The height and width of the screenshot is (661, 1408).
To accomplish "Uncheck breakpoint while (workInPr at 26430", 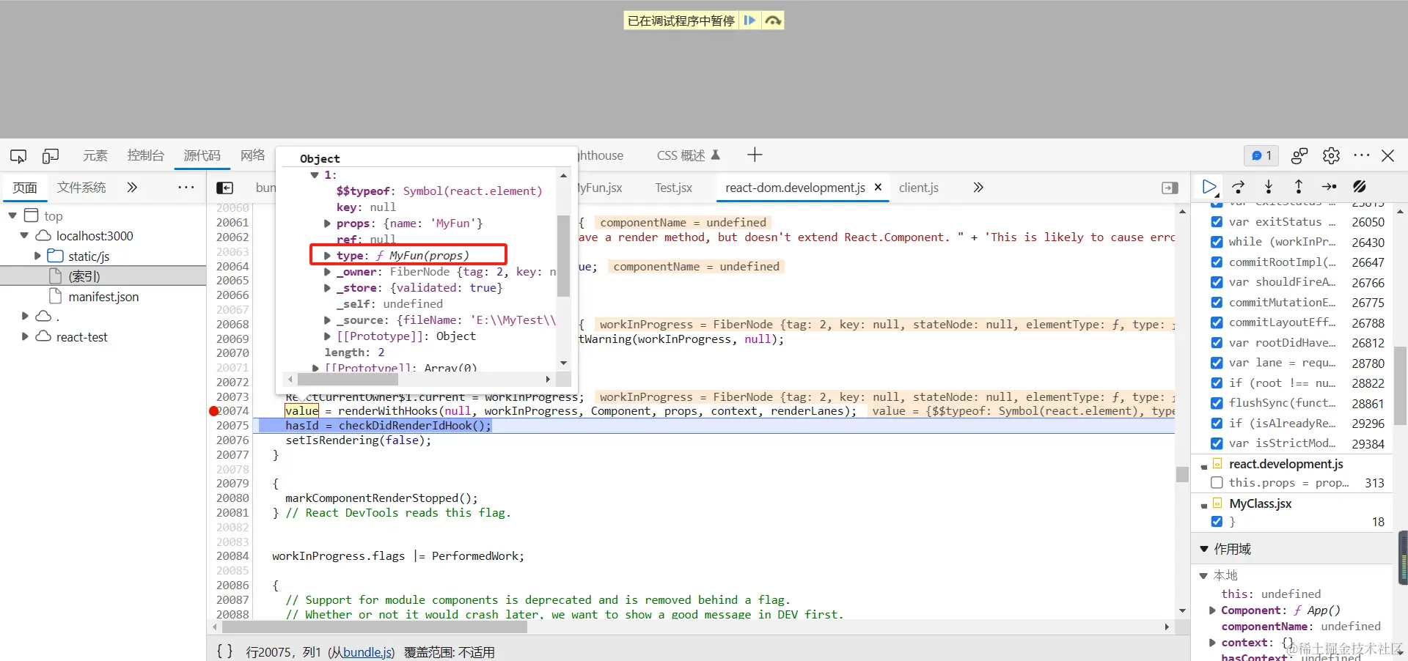I will pos(1217,242).
